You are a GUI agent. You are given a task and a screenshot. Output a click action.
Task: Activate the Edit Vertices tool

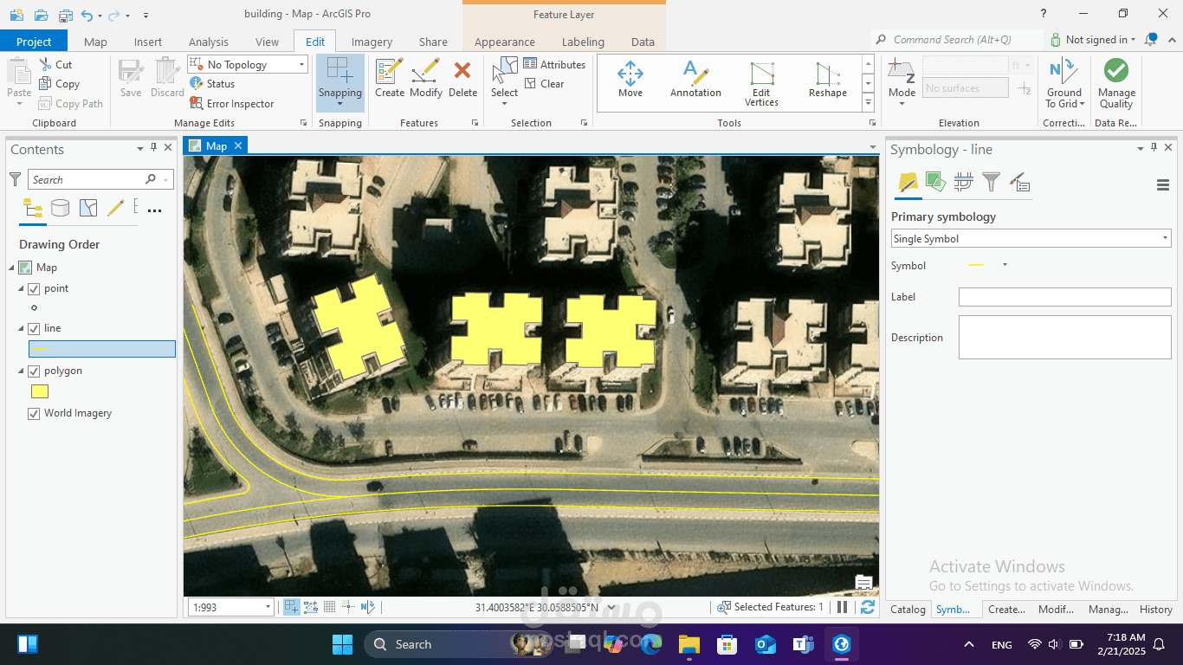coord(761,82)
